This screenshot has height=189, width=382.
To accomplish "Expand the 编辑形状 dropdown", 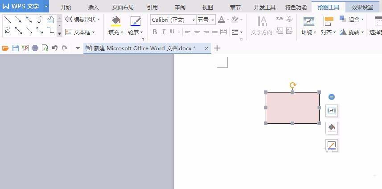I will (99, 19).
